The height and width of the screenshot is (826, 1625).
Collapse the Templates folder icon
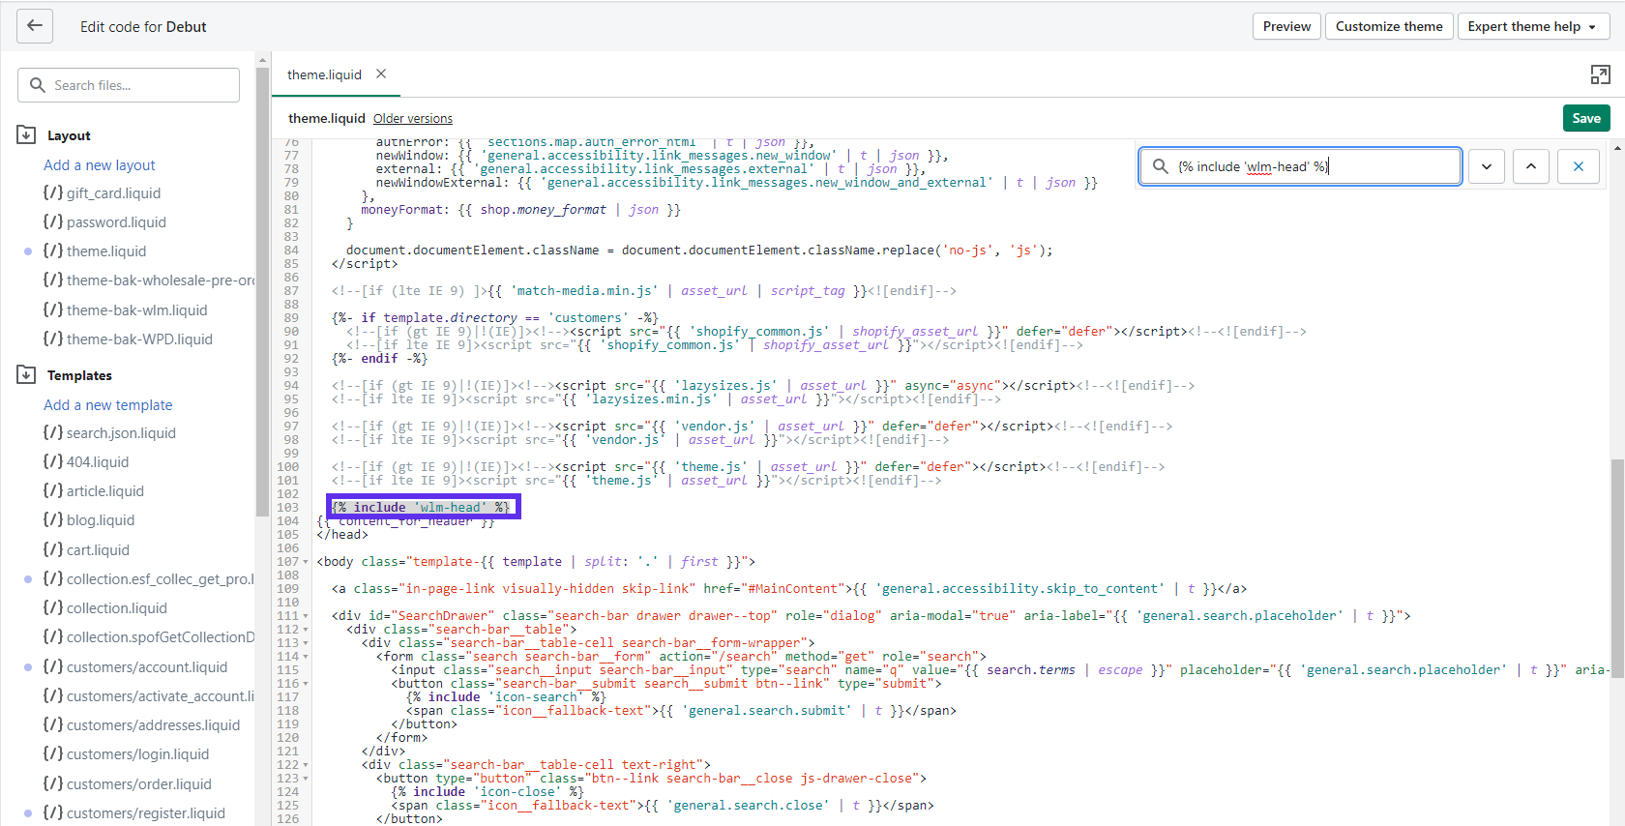pos(26,374)
